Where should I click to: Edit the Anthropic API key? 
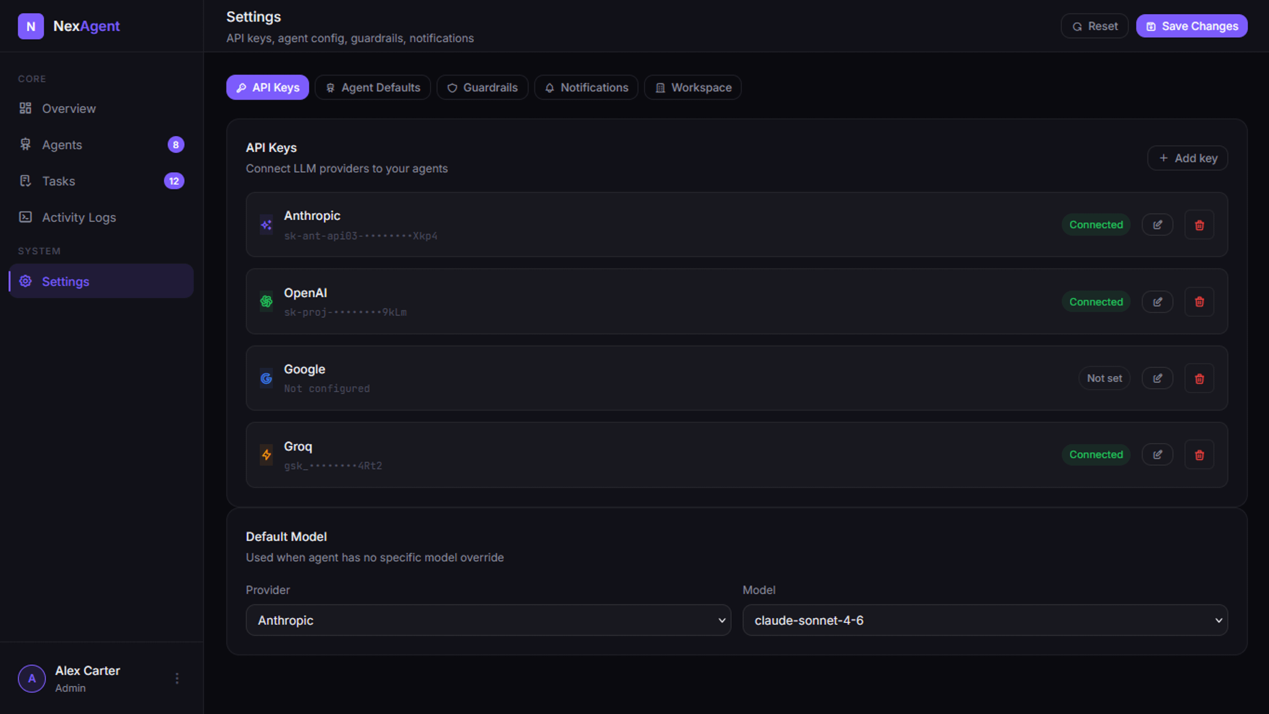(x=1157, y=225)
